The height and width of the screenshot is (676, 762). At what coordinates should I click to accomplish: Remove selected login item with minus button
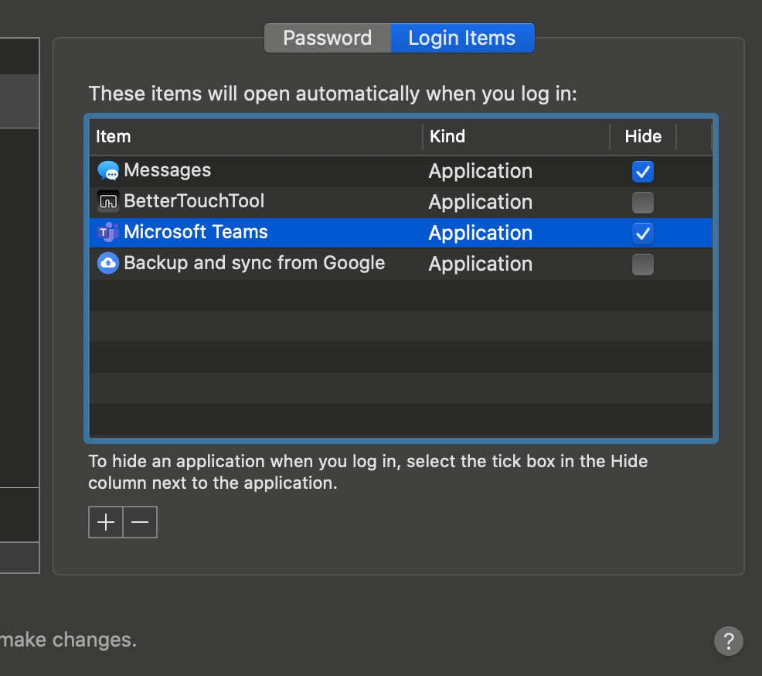pos(140,522)
